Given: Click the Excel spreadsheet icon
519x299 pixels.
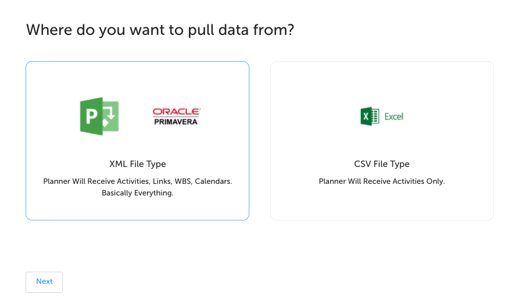Looking at the screenshot, I should click(370, 116).
